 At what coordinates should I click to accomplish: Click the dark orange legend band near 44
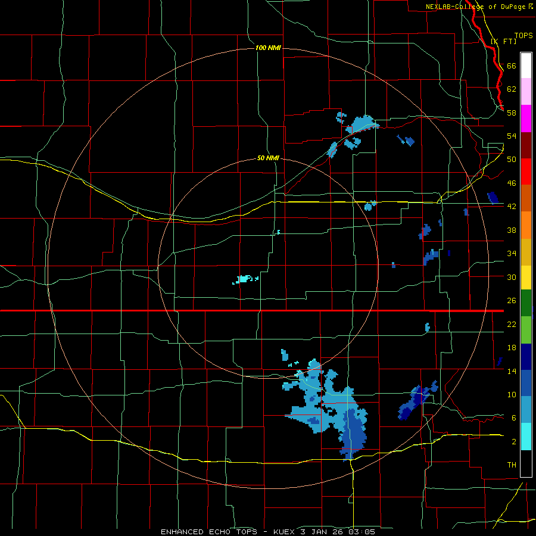(526, 198)
